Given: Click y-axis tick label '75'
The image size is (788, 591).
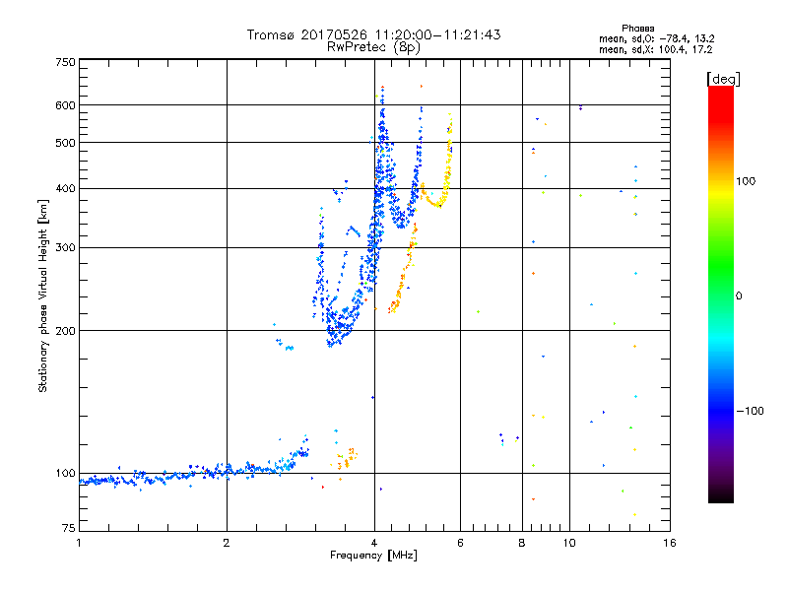Looking at the screenshot, I should click(69, 528).
